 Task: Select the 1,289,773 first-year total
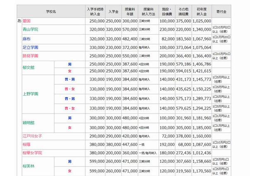tap(202, 99)
